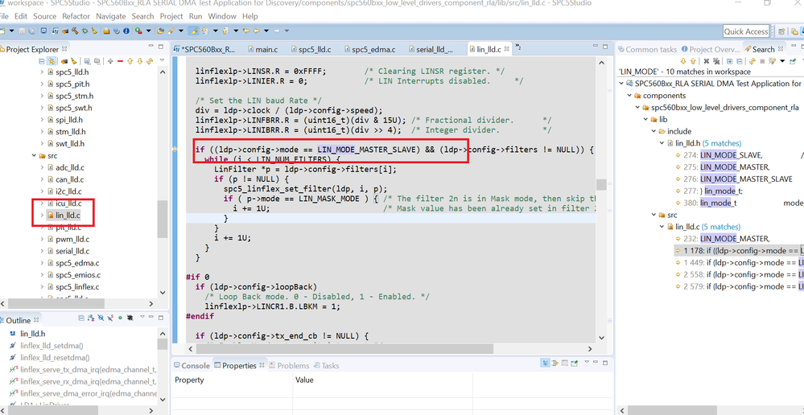804x415 pixels.
Task: Click the yellow up arrow in Project Explorer
Action: click(130, 61)
